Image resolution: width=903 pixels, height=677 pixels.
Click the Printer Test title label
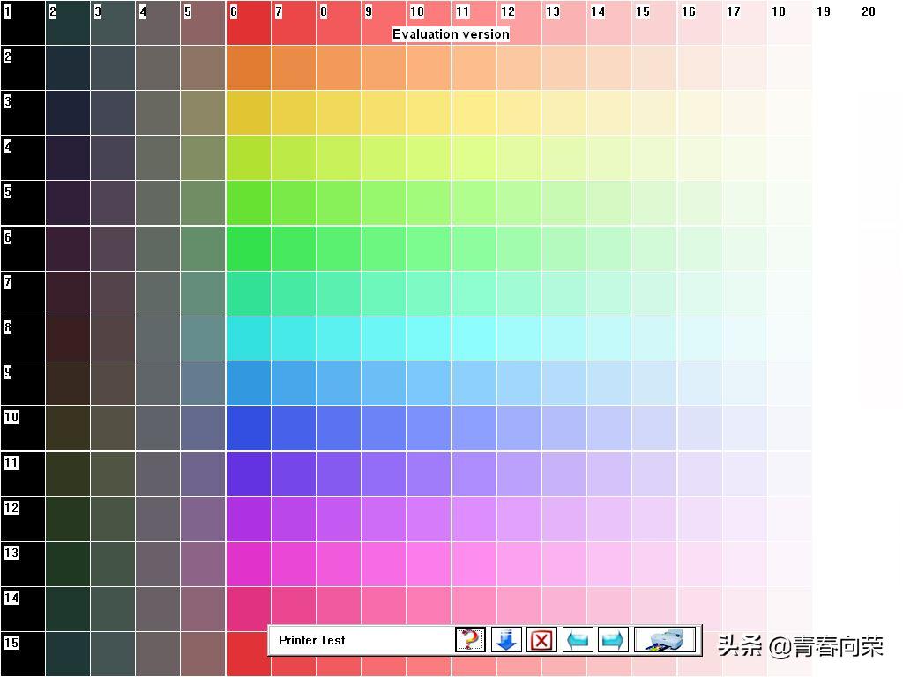pyautogui.click(x=312, y=641)
